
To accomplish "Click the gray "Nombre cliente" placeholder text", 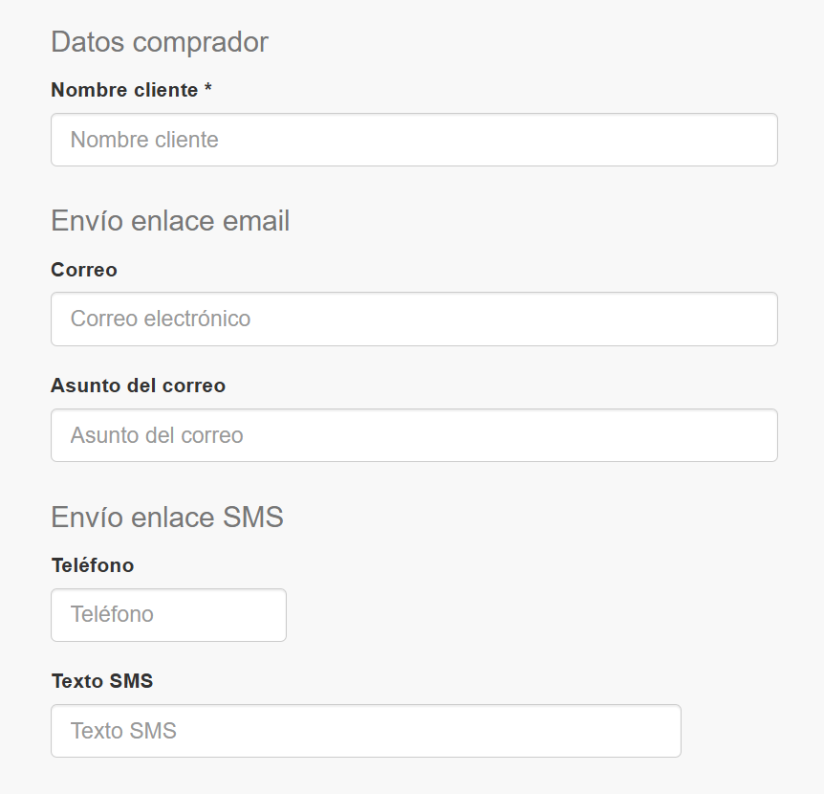I will point(144,140).
